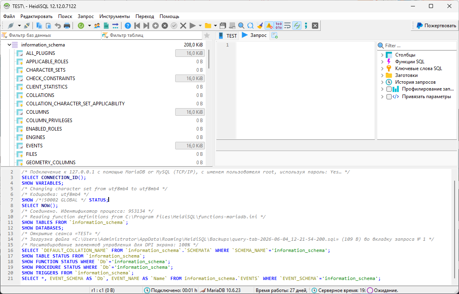Expand the Функции SQL node
The image size is (459, 294).
(382, 62)
